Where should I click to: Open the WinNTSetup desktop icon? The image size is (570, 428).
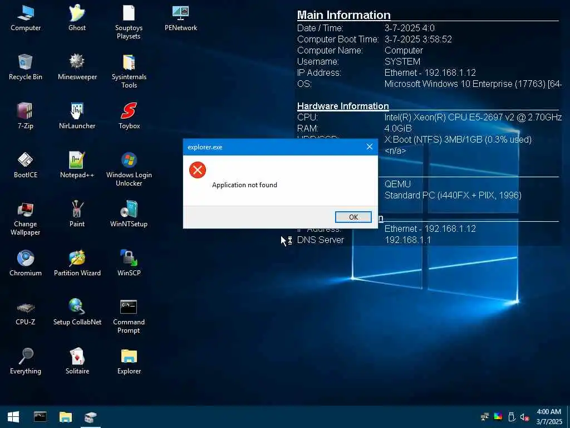[x=129, y=214]
